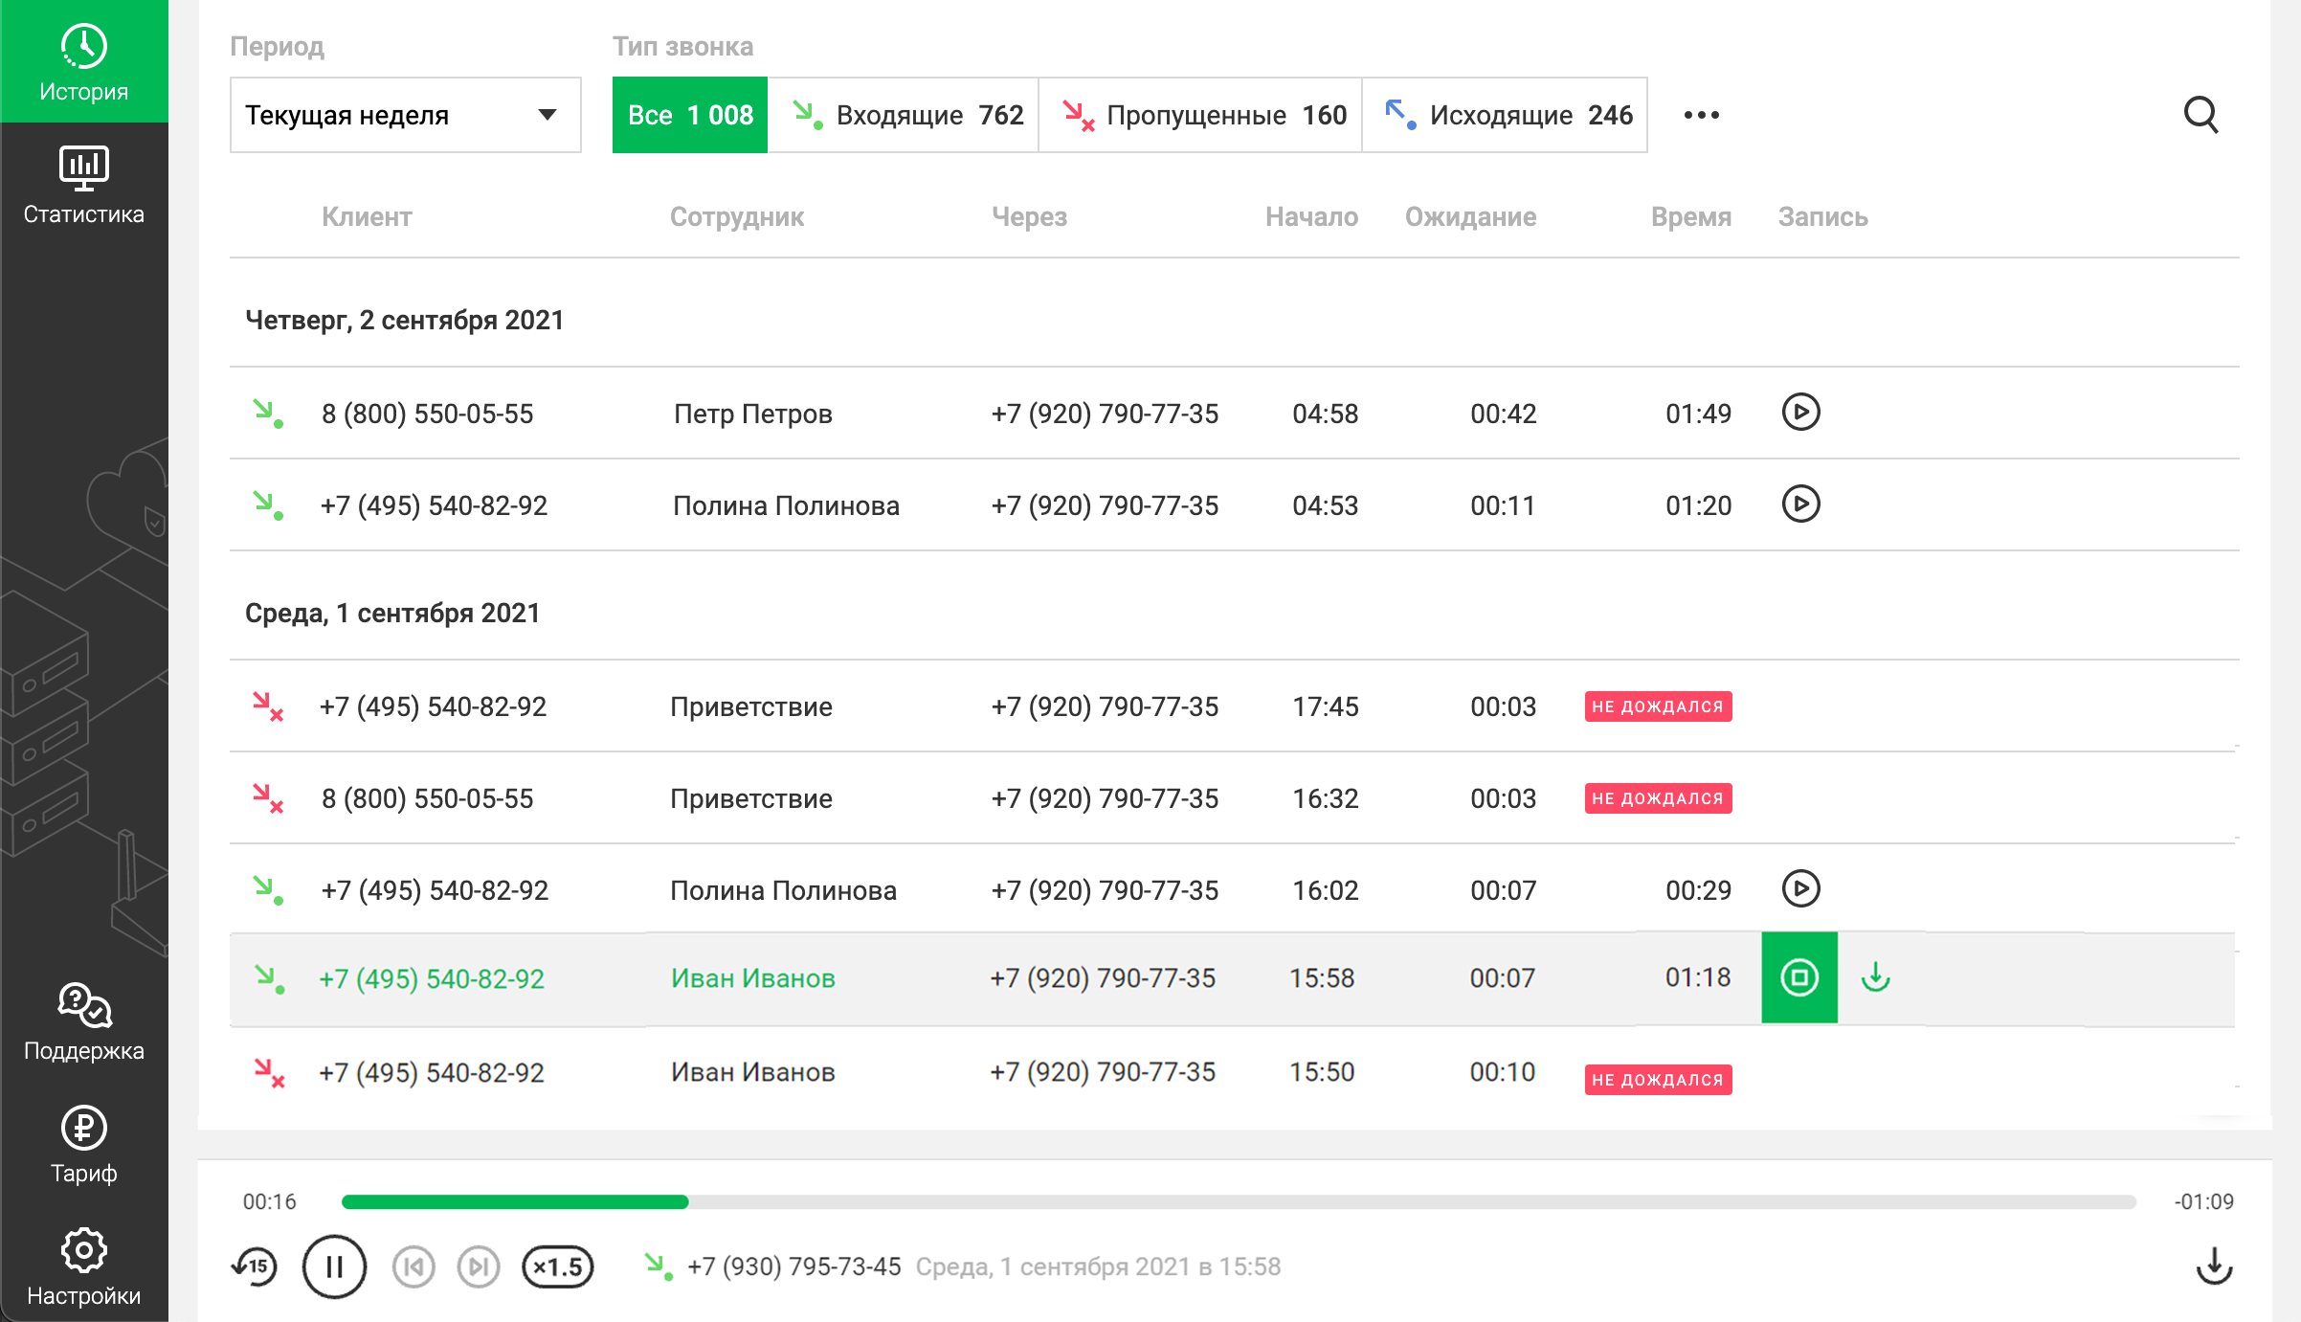Filter by Пропущенные calls tab
The image size is (2301, 1322).
point(1200,115)
